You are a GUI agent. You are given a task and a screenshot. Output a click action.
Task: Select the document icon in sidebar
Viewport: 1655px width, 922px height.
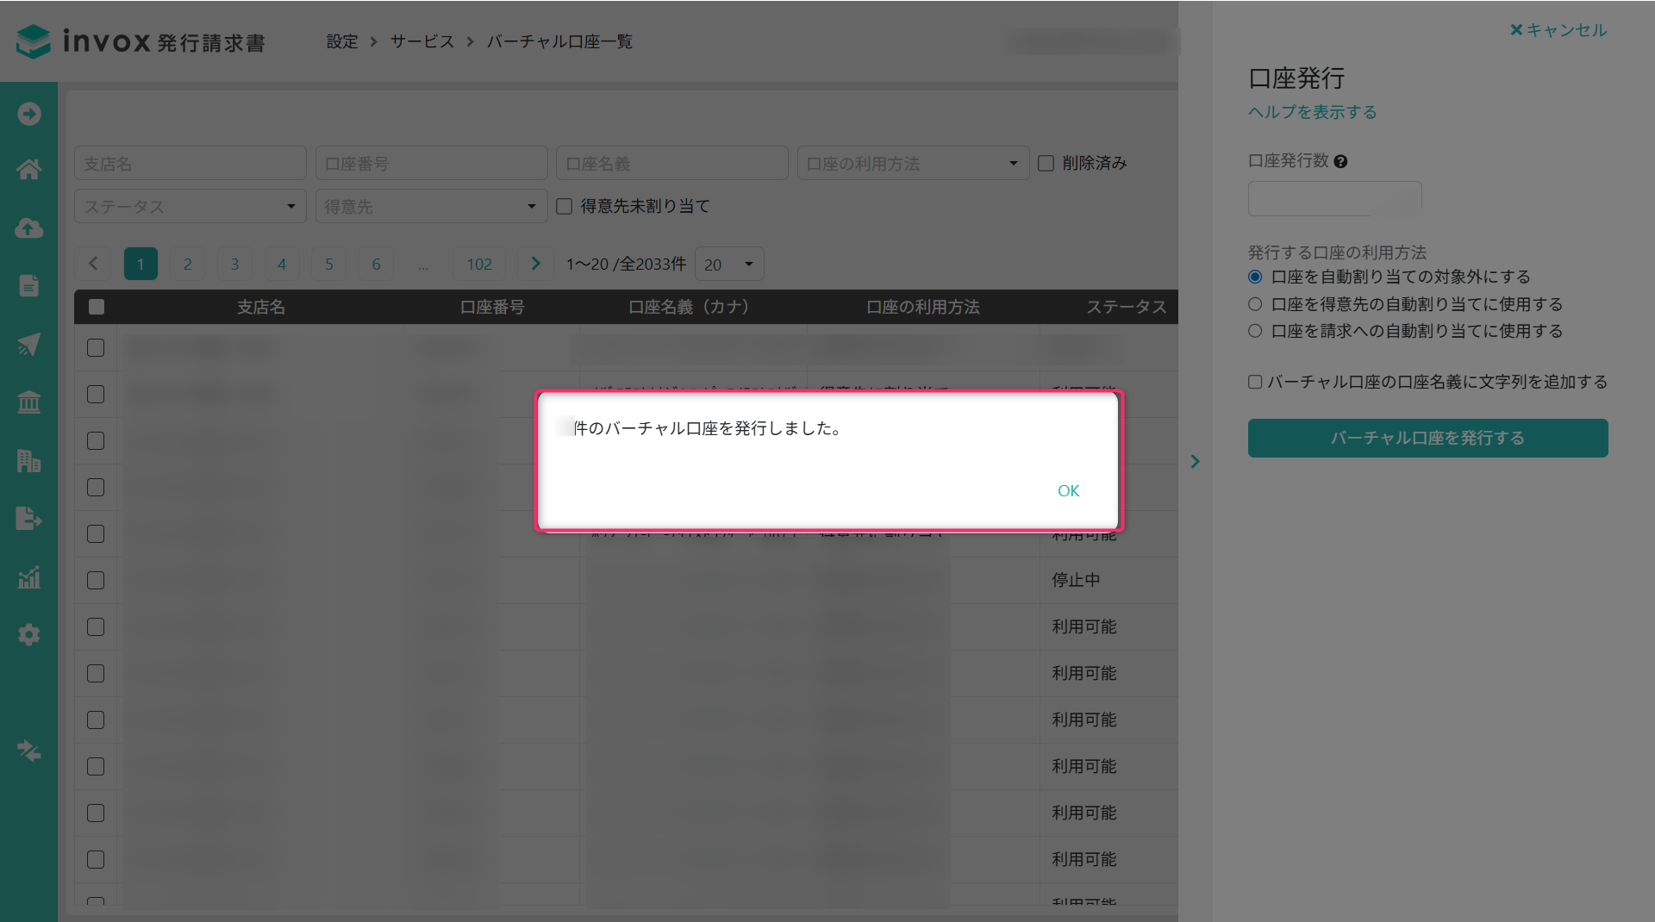[x=29, y=286]
